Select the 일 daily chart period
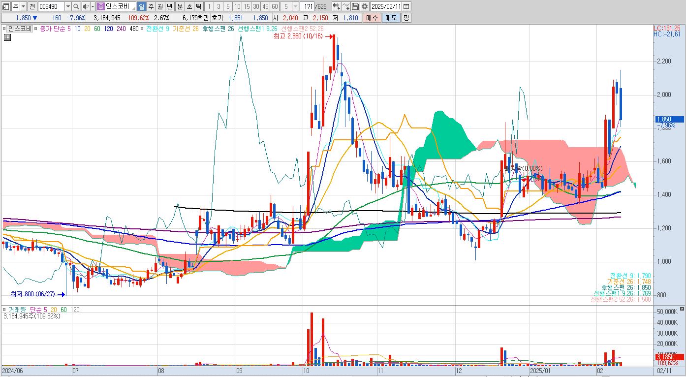686x377 pixels. [x=141, y=6]
